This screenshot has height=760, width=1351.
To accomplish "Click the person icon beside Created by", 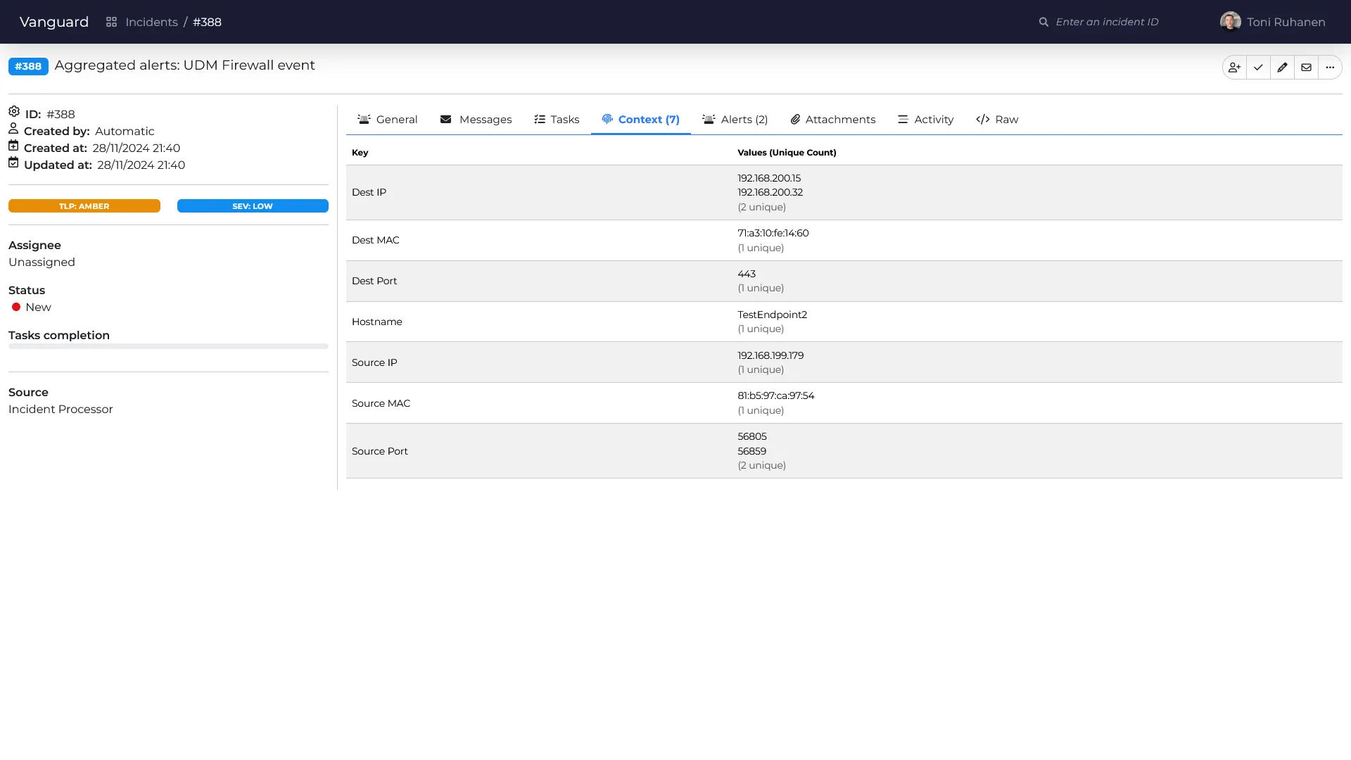I will coord(13,128).
